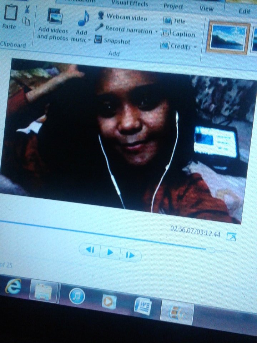This screenshot has height=343, width=257.
Task: Expand the Record narration dropdown arrow
Action: [x=156, y=31]
